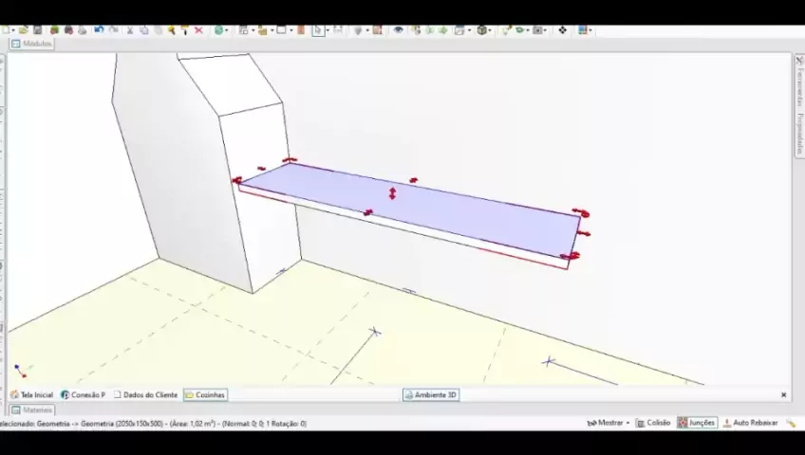Image resolution: width=805 pixels, height=455 pixels.
Task: Click the green globe icon
Action: point(218,30)
